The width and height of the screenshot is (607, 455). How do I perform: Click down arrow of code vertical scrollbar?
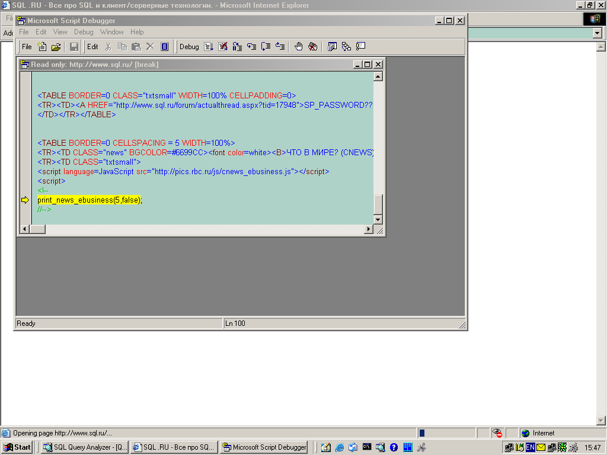pyautogui.click(x=378, y=220)
